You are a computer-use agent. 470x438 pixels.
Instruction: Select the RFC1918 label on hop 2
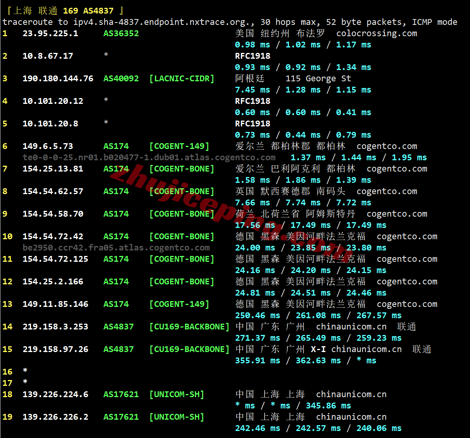pyautogui.click(x=253, y=56)
